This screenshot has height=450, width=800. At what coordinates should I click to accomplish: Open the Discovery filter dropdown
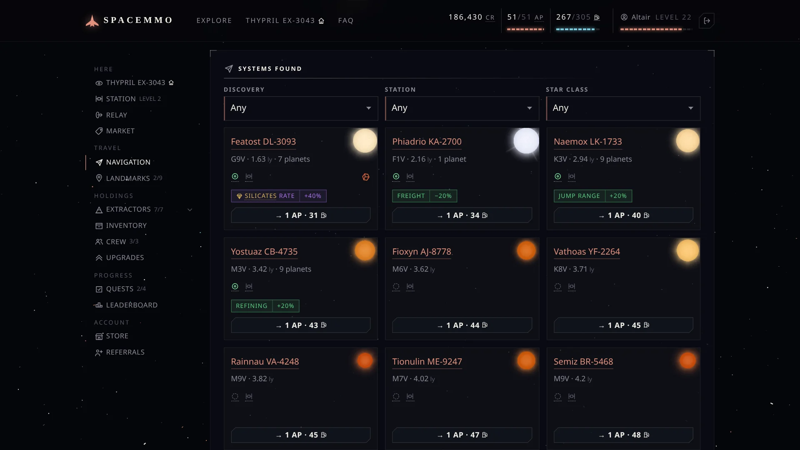tap(301, 108)
